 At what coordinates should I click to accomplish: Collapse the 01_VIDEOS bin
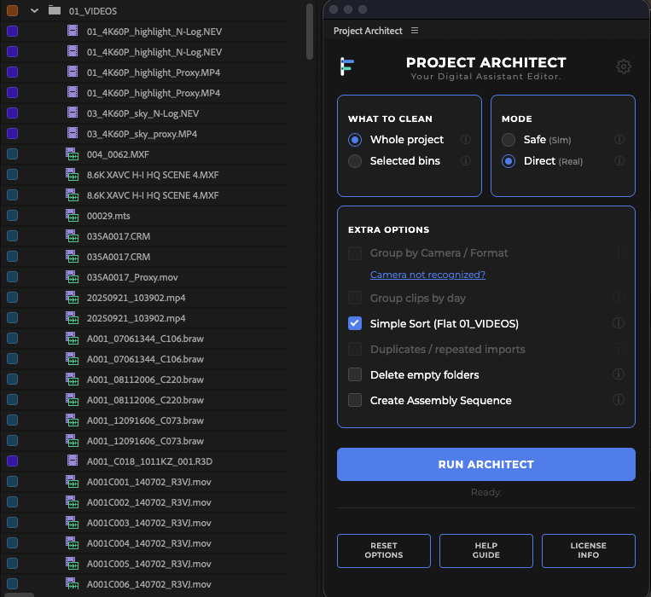(x=34, y=11)
